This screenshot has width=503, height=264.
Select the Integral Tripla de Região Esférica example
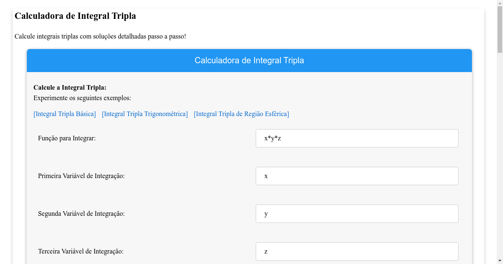point(241,114)
